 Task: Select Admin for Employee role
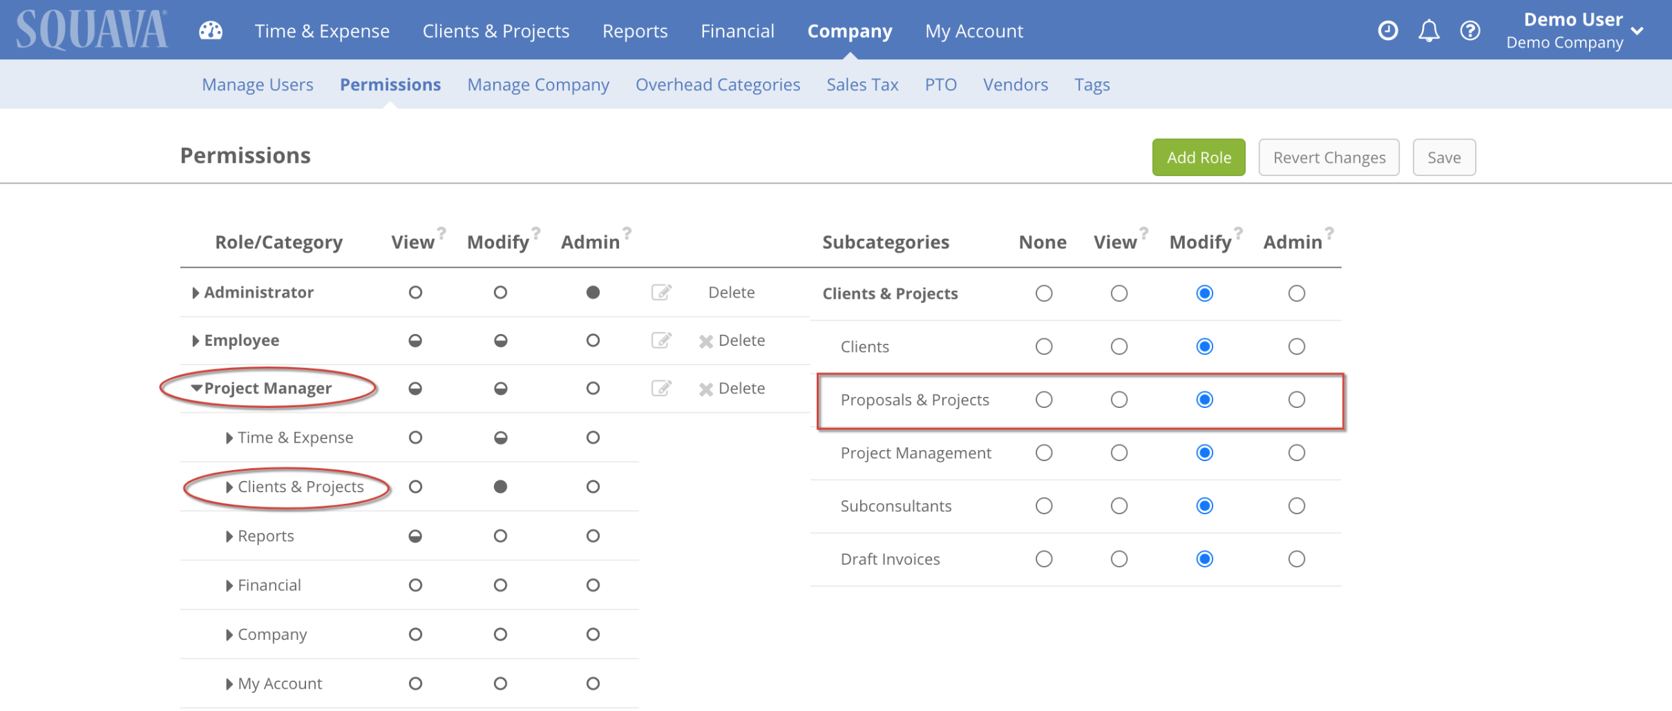[x=593, y=340]
